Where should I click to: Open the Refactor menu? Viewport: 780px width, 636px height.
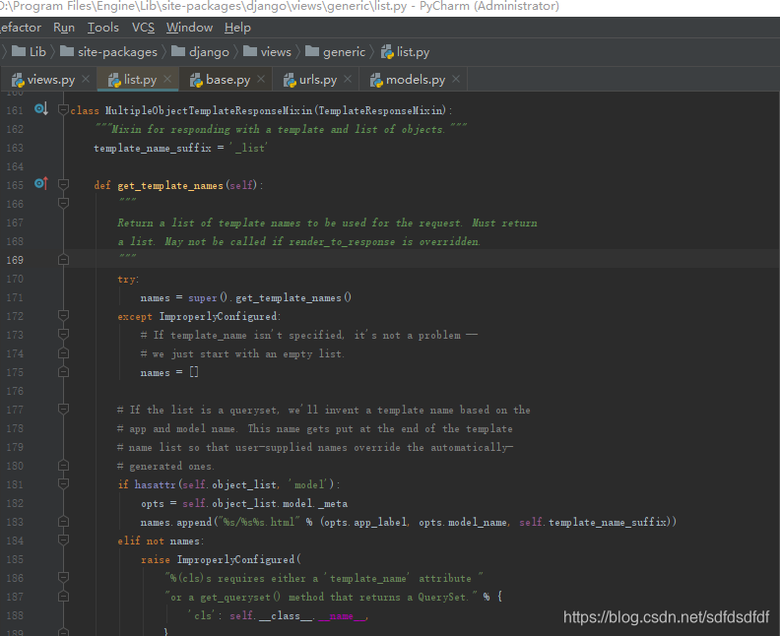[20, 28]
